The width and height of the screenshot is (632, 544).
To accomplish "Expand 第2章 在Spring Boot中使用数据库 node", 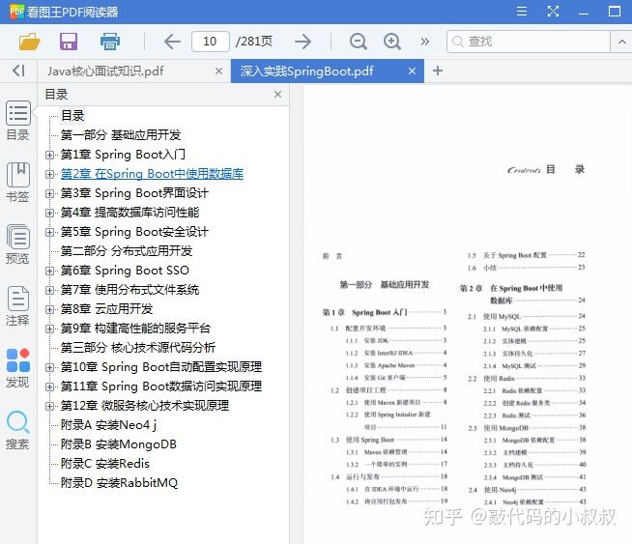I will coord(49,174).
